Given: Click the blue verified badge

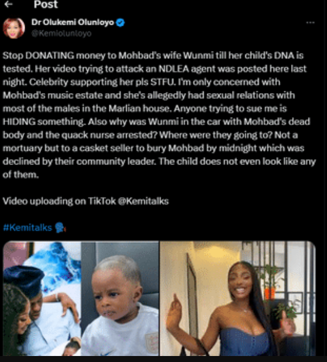Looking at the screenshot, I should click(x=120, y=23).
